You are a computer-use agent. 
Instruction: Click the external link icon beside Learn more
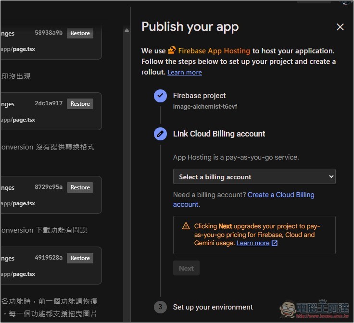pos(275,243)
